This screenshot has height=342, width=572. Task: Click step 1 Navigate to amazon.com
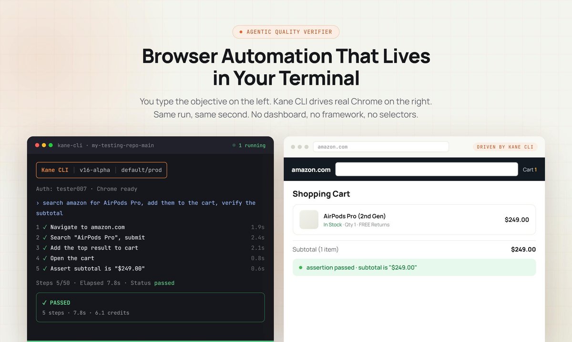(150, 227)
